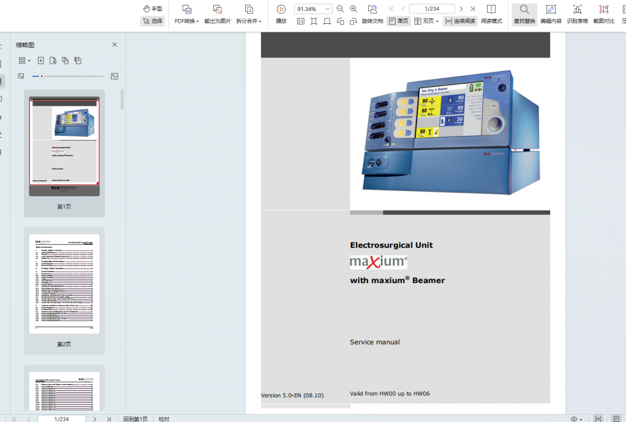Viewport: 626px width, 422px height.
Task: Click the page settings icon in thumbnail toolbar
Action: click(53, 61)
